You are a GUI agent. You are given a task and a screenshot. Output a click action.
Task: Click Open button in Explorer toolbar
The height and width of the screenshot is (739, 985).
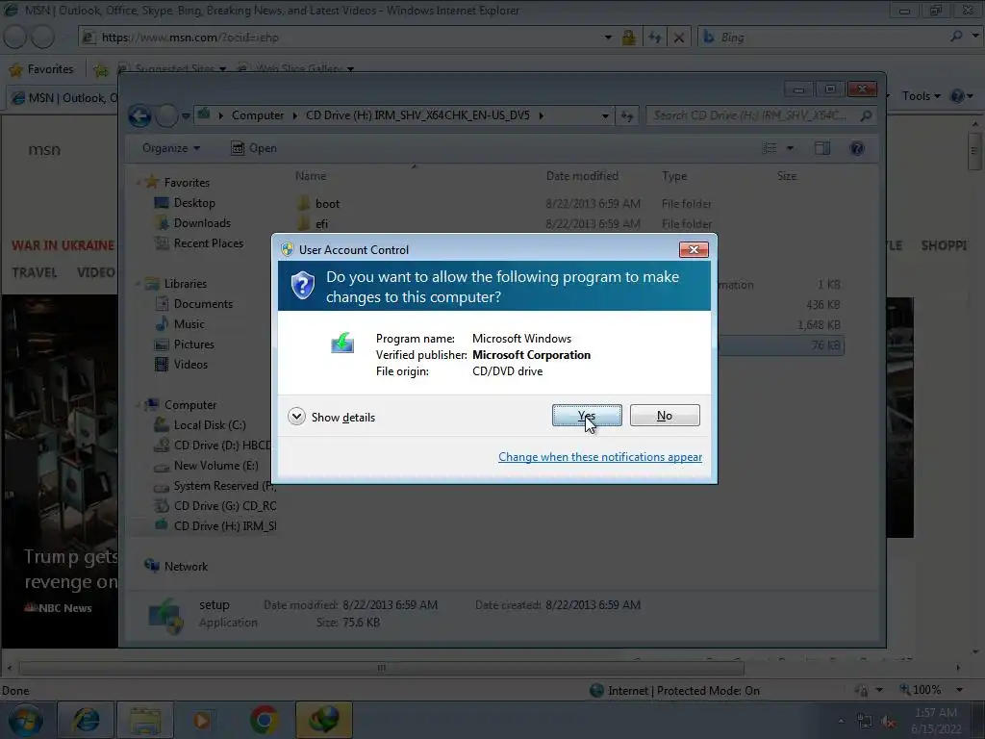pyautogui.click(x=254, y=148)
